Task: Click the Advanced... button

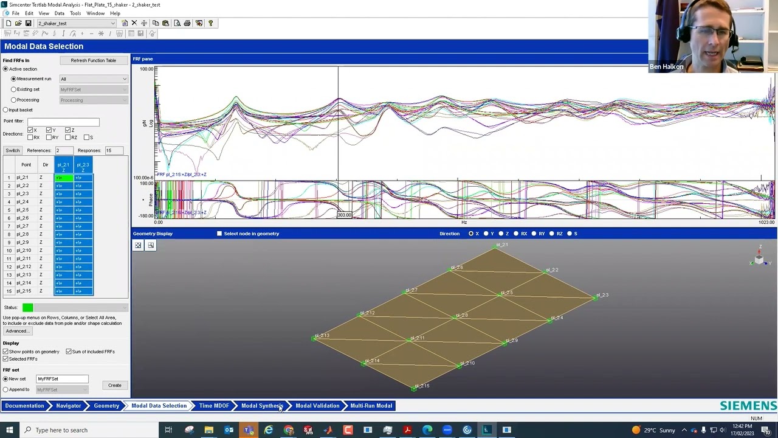Action: [17, 331]
